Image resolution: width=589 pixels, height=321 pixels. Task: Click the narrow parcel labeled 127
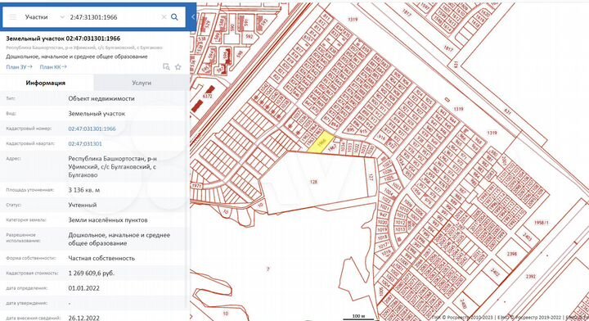click(x=371, y=177)
